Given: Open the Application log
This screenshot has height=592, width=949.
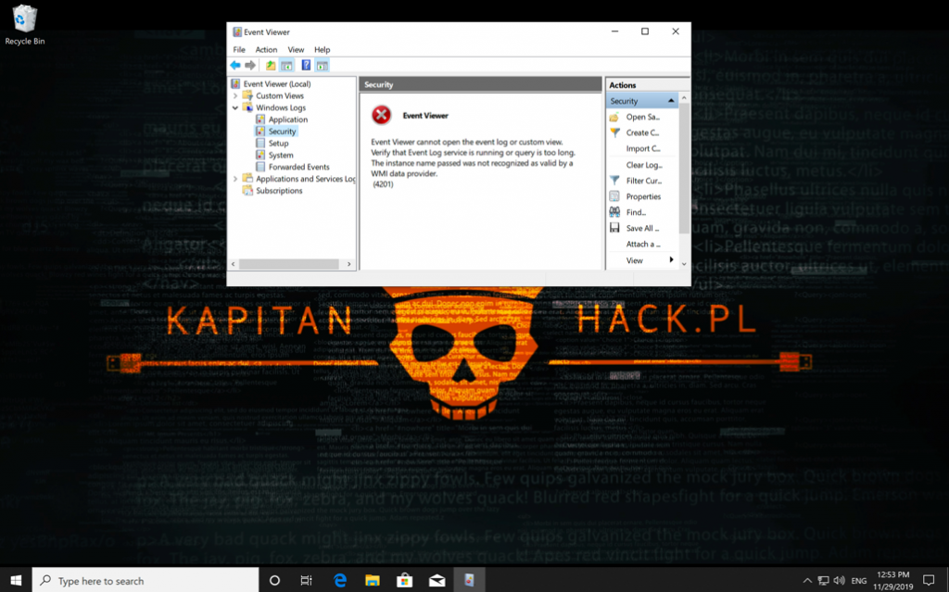Looking at the screenshot, I should [287, 120].
